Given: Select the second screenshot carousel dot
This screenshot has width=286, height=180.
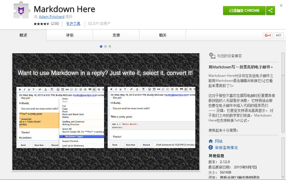Looking at the screenshot, I should (x=106, y=46).
